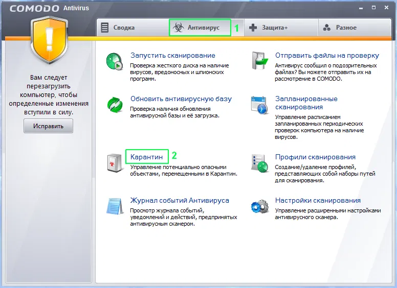Screen dimensions: 397x288
Task: Click the list icon on Сводка tab
Action: click(104, 28)
